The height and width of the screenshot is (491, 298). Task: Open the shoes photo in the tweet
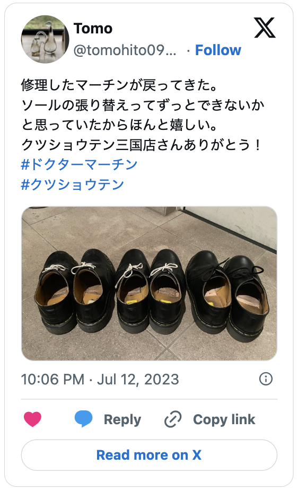(x=150, y=283)
